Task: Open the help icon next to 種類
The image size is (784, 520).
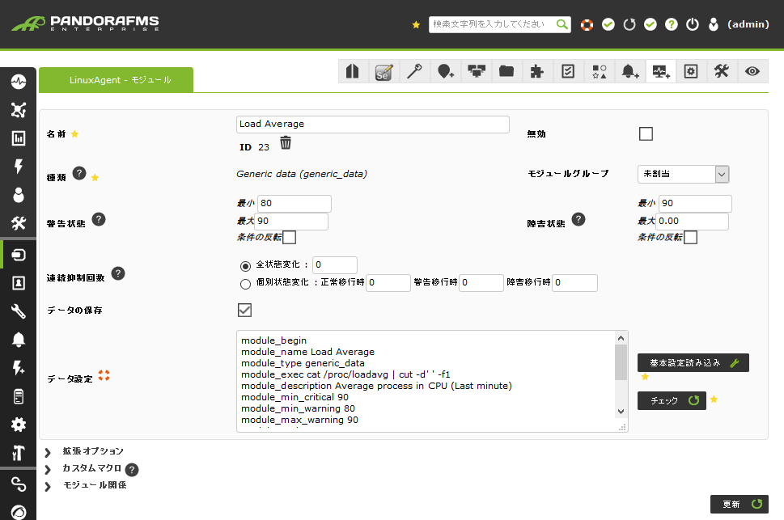Action: click(79, 173)
